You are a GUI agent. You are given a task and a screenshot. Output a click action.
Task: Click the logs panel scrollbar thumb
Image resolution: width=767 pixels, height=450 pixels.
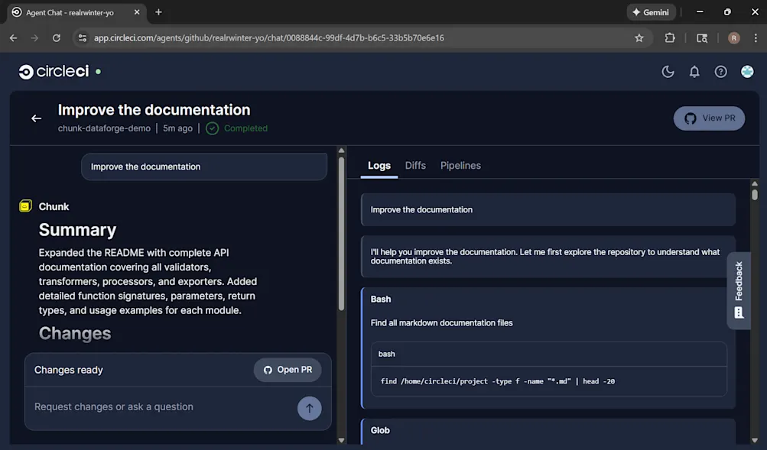pyautogui.click(x=755, y=195)
